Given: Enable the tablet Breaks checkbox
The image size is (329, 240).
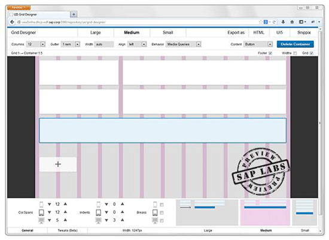Looking at the screenshot, I should (162, 212).
